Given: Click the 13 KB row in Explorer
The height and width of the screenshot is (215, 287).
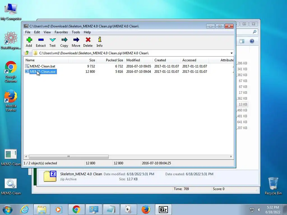Looking at the screenshot, I should click(x=243, y=104).
